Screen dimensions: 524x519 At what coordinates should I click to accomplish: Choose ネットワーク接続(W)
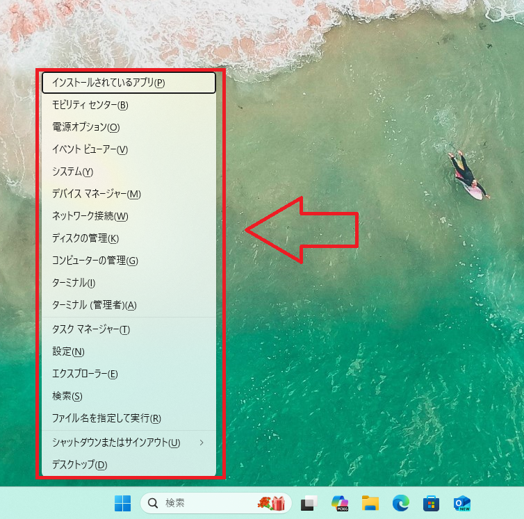129,216
